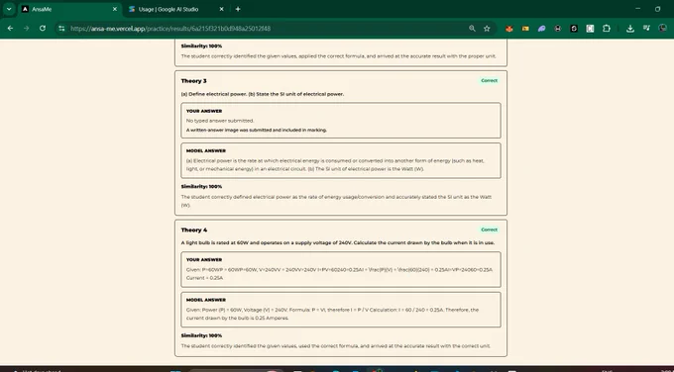Viewport: 674px width, 372px height.
Task: Show browser downloads
Action: tap(630, 29)
